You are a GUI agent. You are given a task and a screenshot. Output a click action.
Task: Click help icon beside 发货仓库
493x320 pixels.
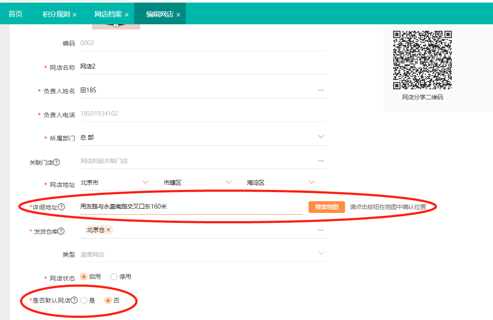62,231
